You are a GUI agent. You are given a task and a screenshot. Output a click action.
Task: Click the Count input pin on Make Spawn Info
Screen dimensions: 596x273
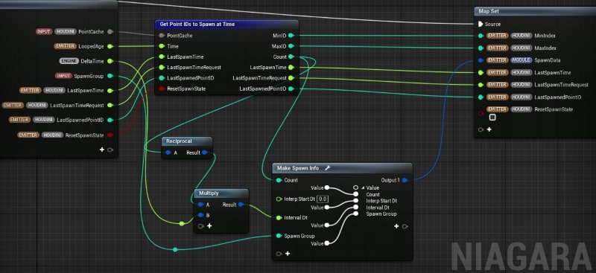(279, 180)
